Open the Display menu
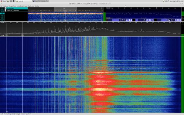Viewport: 184px width, 115px height. click(x=37, y=6)
